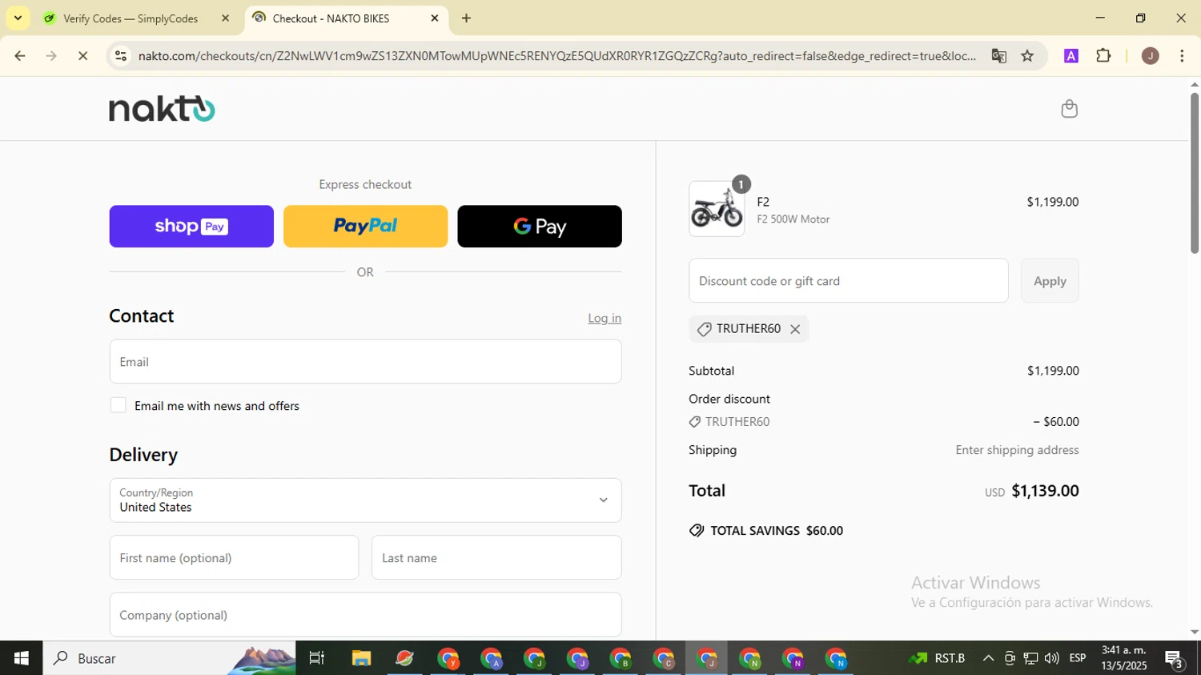Image resolution: width=1201 pixels, height=675 pixels.
Task: Click the Express checkout heading
Action: [x=365, y=184]
